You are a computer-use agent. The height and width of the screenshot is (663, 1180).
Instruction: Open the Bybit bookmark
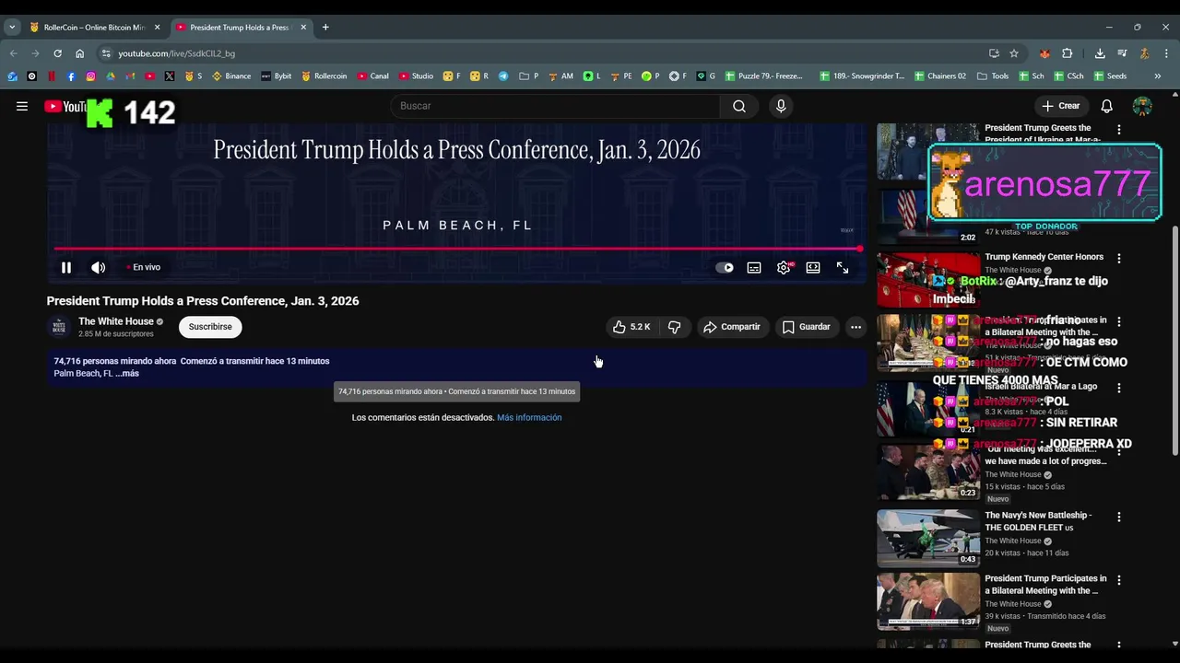(276, 76)
